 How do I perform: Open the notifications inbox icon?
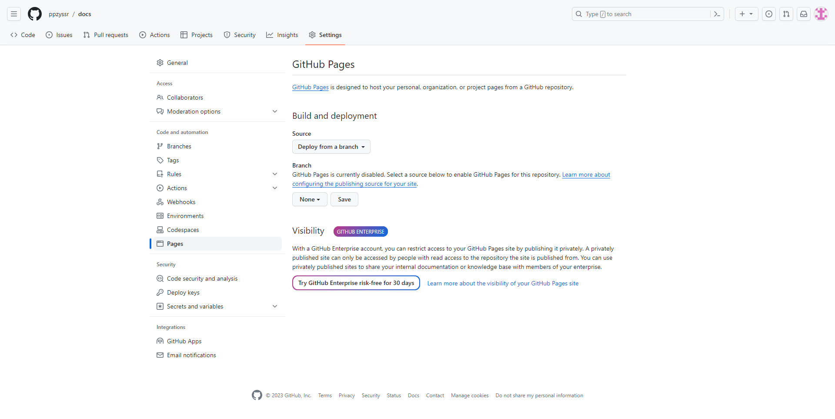tap(804, 14)
